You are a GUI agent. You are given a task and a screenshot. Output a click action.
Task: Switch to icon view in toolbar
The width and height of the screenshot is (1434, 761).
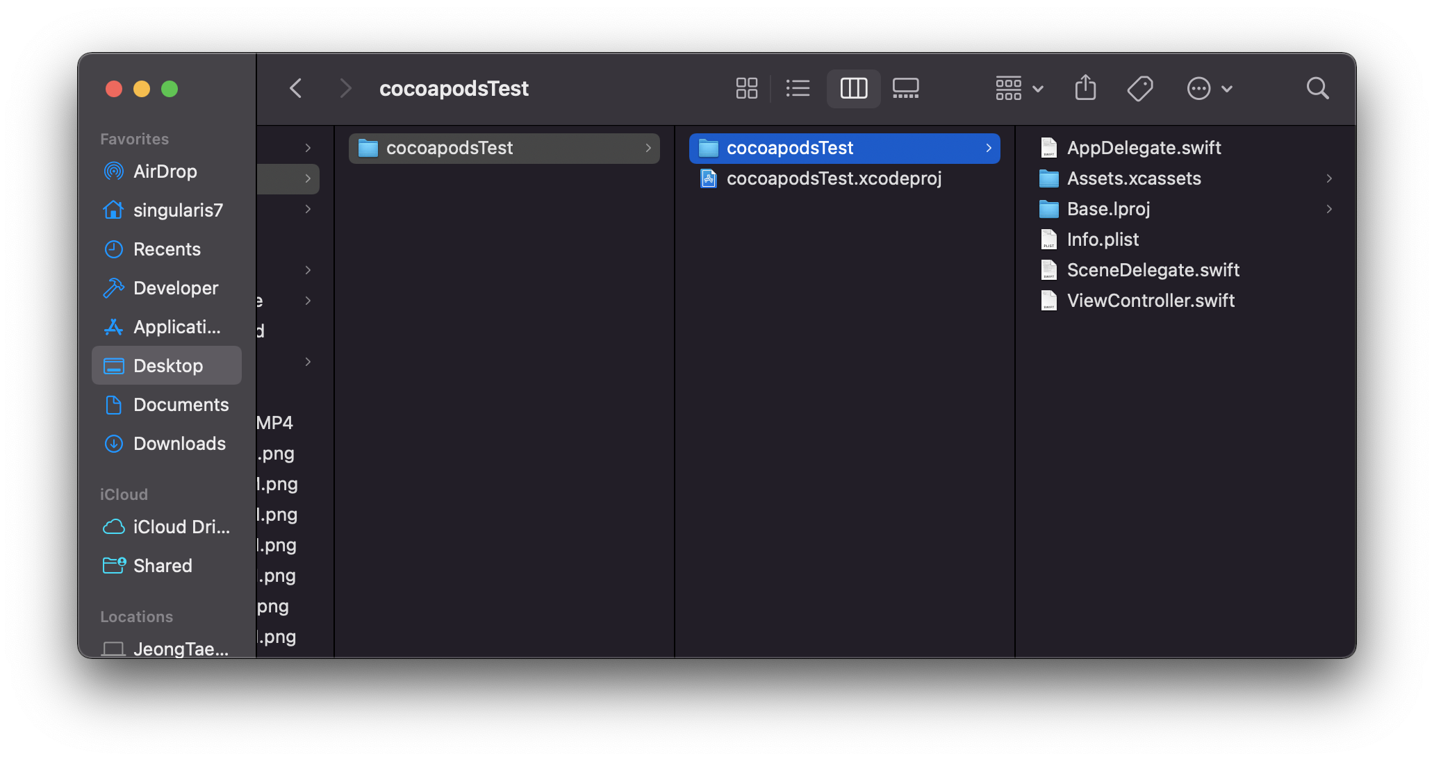click(746, 88)
